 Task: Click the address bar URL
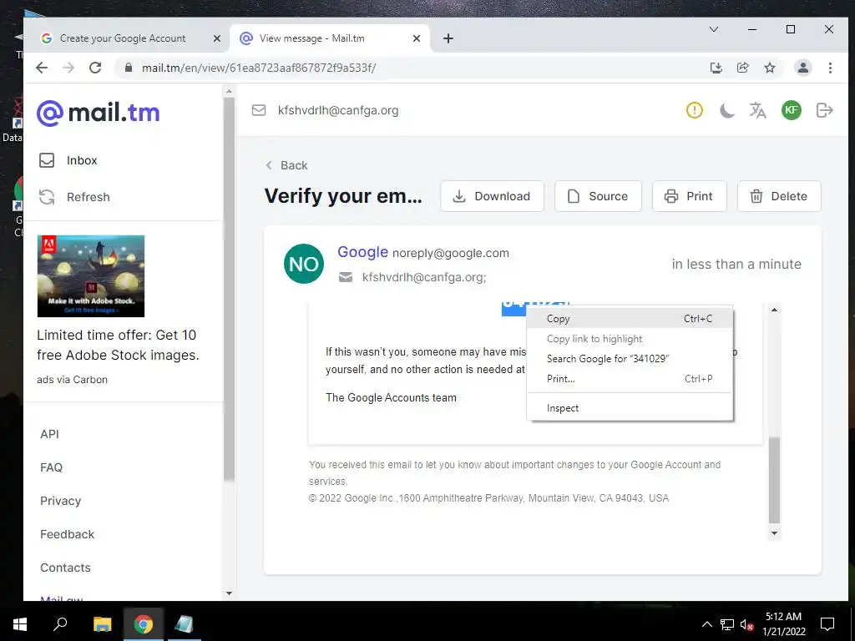coord(259,68)
